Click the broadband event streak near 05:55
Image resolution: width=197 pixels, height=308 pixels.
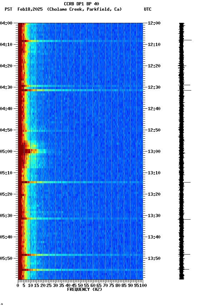80,270
